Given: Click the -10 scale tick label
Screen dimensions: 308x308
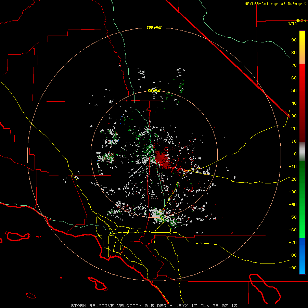Looking at the screenshot, I should coord(293,167).
